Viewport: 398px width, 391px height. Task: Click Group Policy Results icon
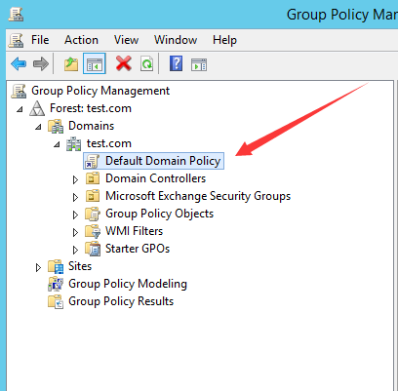pyautogui.click(x=56, y=301)
